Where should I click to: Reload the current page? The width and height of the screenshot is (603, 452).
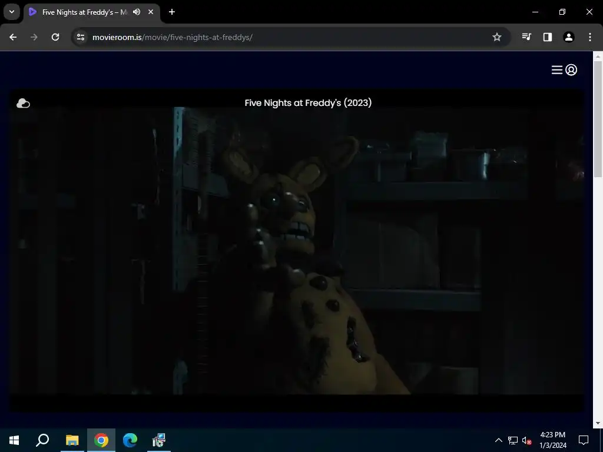(55, 37)
